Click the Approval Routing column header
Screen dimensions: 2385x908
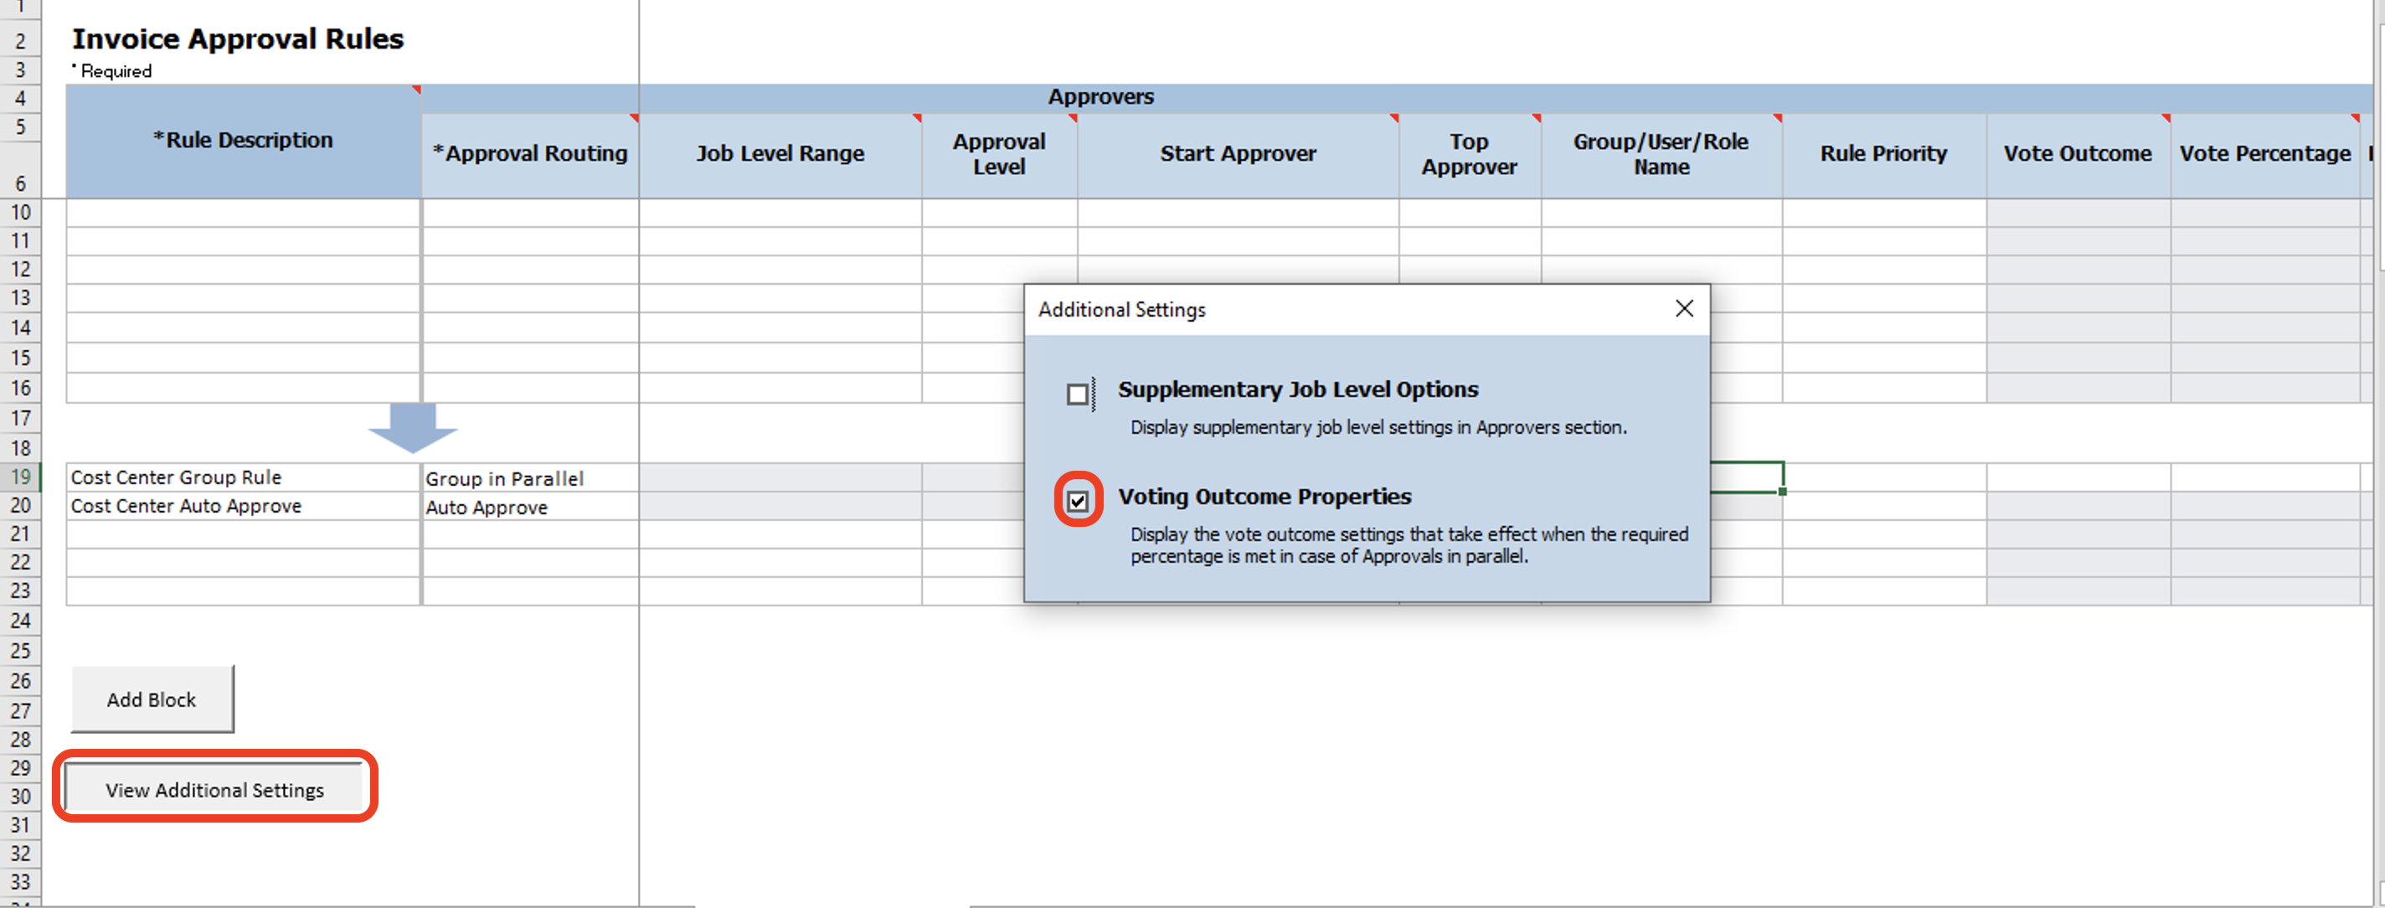tap(529, 155)
